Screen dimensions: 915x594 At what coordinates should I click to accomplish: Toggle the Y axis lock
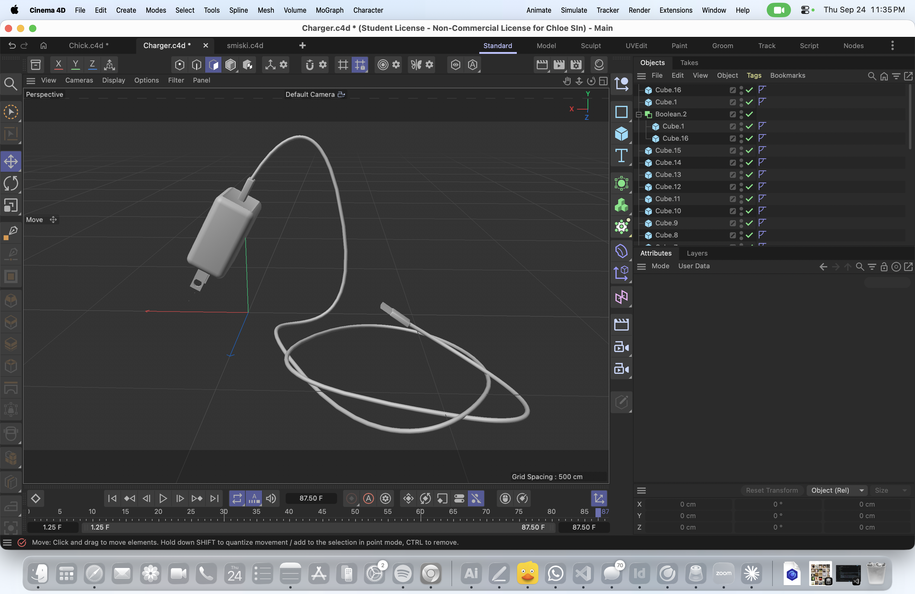click(75, 64)
